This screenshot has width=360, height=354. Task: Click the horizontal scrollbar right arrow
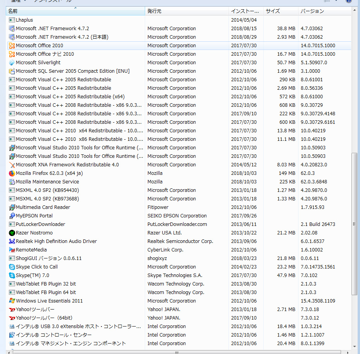[x=348, y=352]
